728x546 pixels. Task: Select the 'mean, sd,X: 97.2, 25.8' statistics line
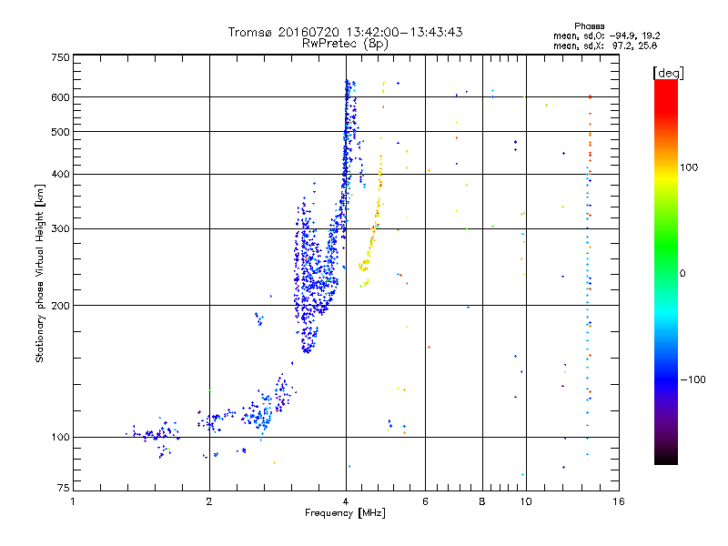click(x=605, y=45)
